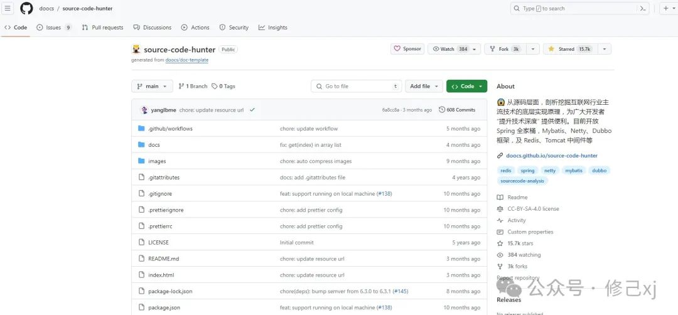This screenshot has width=678, height=315.
Task: Click the Go to file input
Action: point(357,87)
